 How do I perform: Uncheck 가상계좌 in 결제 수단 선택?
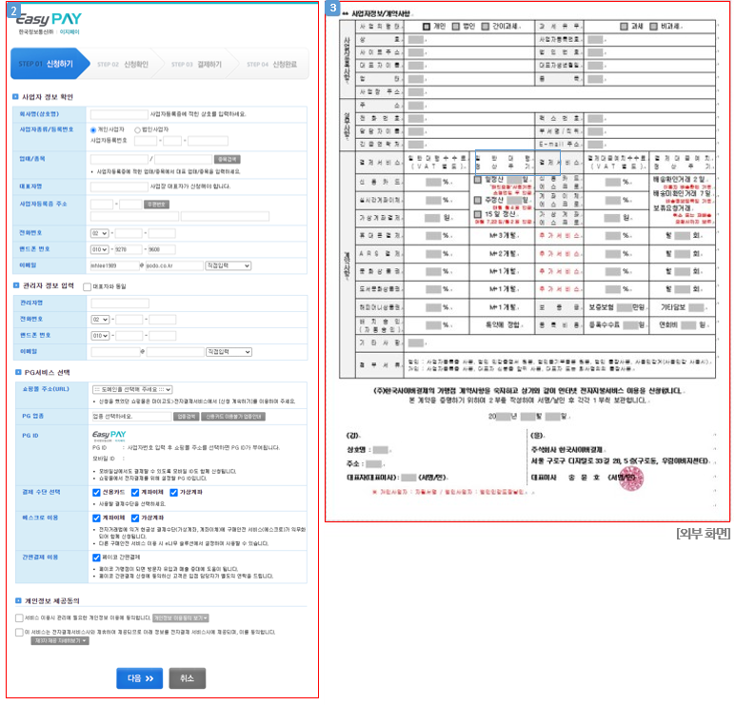click(x=173, y=493)
